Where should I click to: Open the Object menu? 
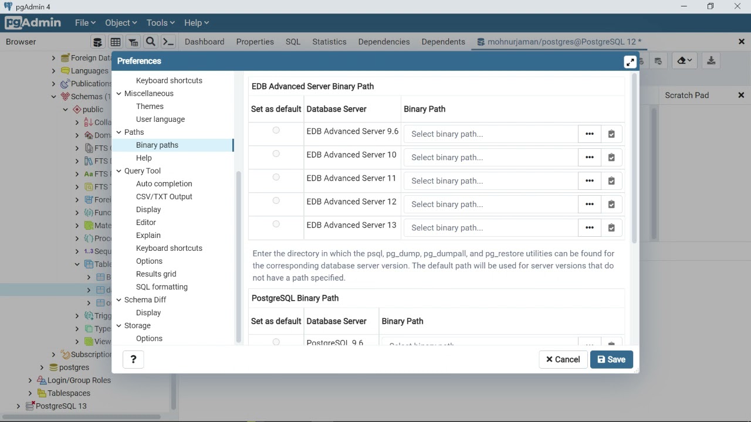click(121, 23)
